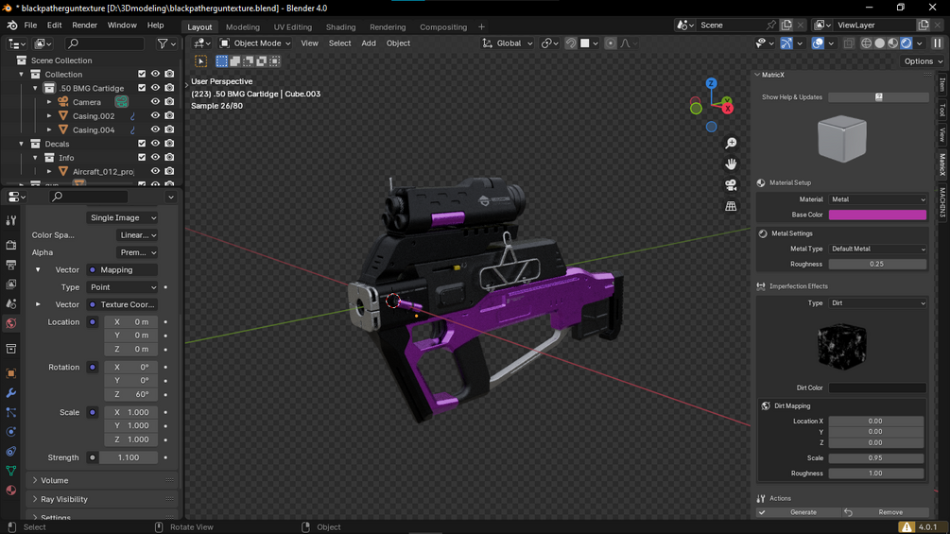The height and width of the screenshot is (534, 950).
Task: Toggle proportional editing icon
Action: pos(610,43)
